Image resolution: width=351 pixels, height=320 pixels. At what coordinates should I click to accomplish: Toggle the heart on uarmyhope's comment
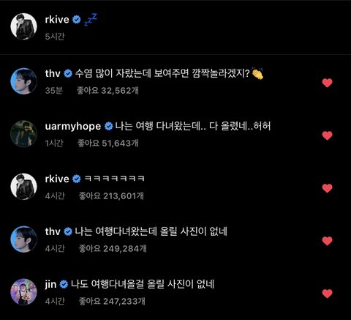[327, 135]
